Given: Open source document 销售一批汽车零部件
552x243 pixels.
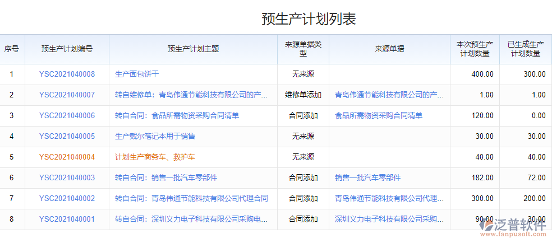Looking at the screenshot, I should click(x=367, y=177).
